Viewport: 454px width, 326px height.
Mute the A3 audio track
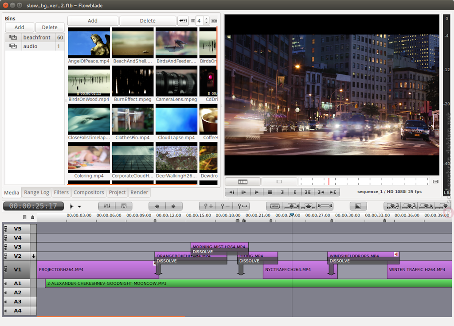[6, 302]
